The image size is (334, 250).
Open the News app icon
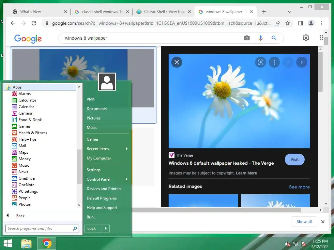pyautogui.click(x=14, y=172)
